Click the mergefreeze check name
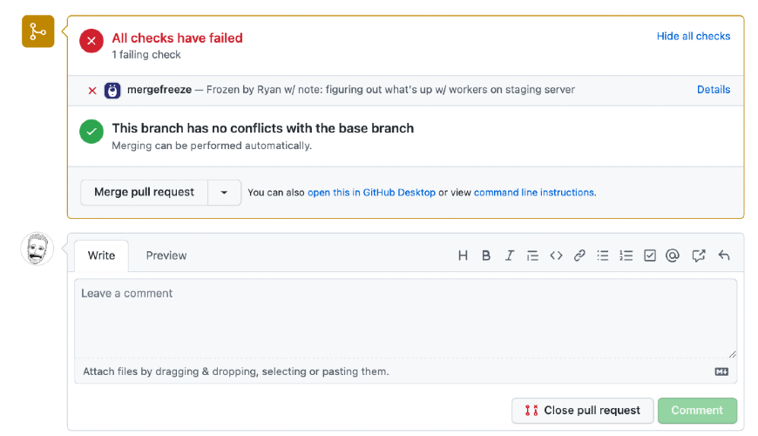Screen dimensions: 758x436 point(159,90)
